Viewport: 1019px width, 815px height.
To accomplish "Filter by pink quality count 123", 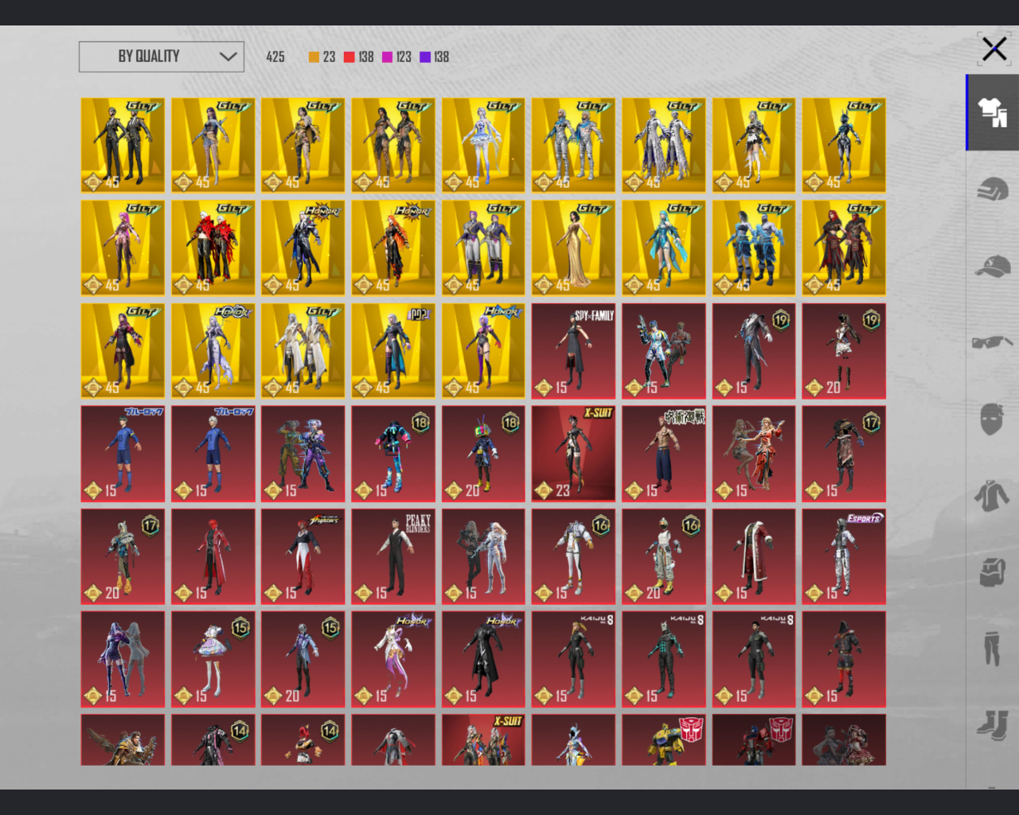I will [396, 57].
